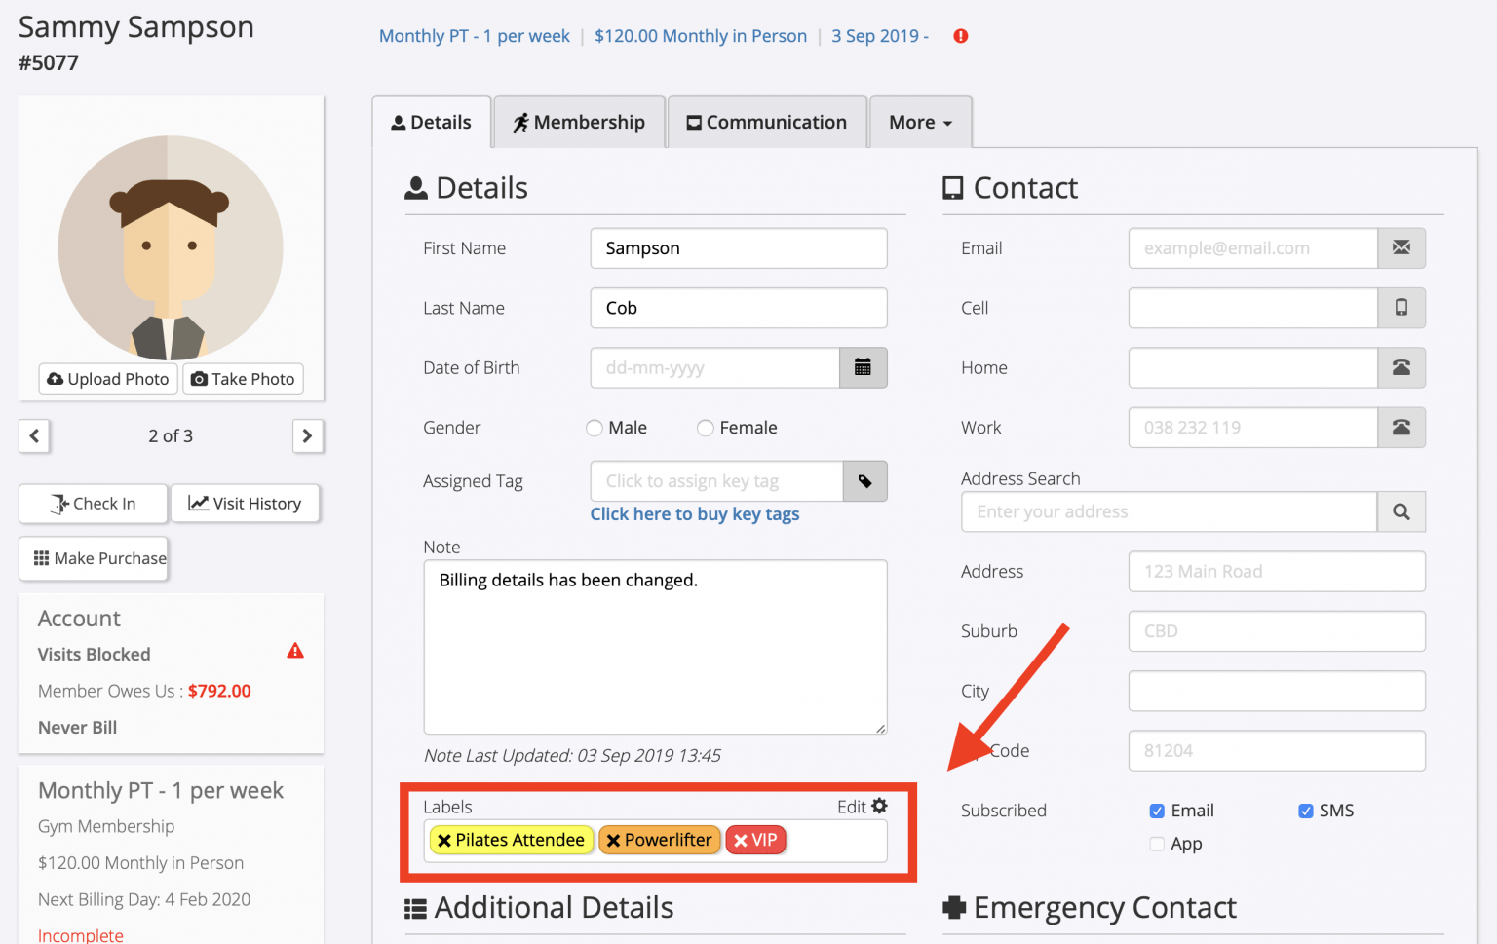
Task: Click the postal code field showing 81204
Action: point(1277,751)
